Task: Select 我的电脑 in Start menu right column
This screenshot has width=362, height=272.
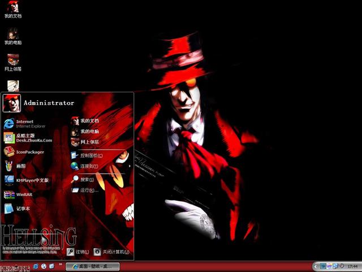Action: (x=85, y=131)
